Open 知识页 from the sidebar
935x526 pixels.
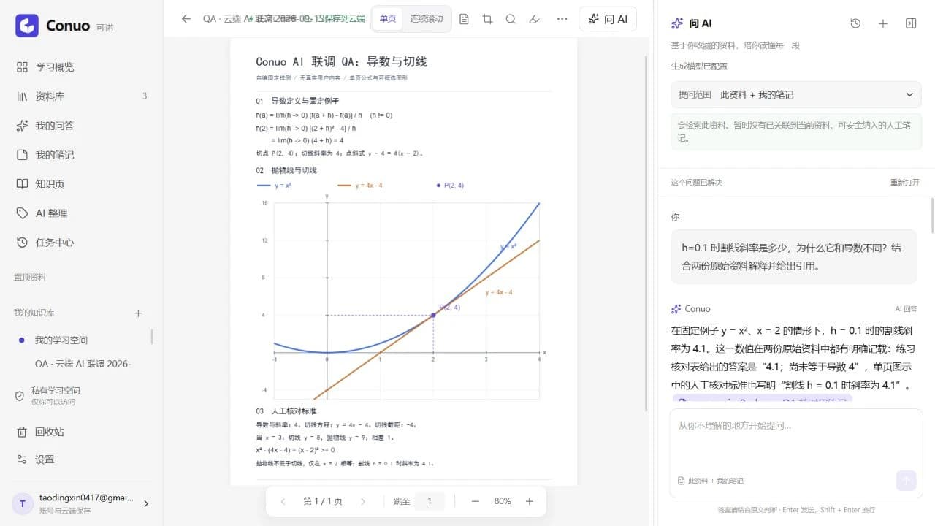click(81, 184)
